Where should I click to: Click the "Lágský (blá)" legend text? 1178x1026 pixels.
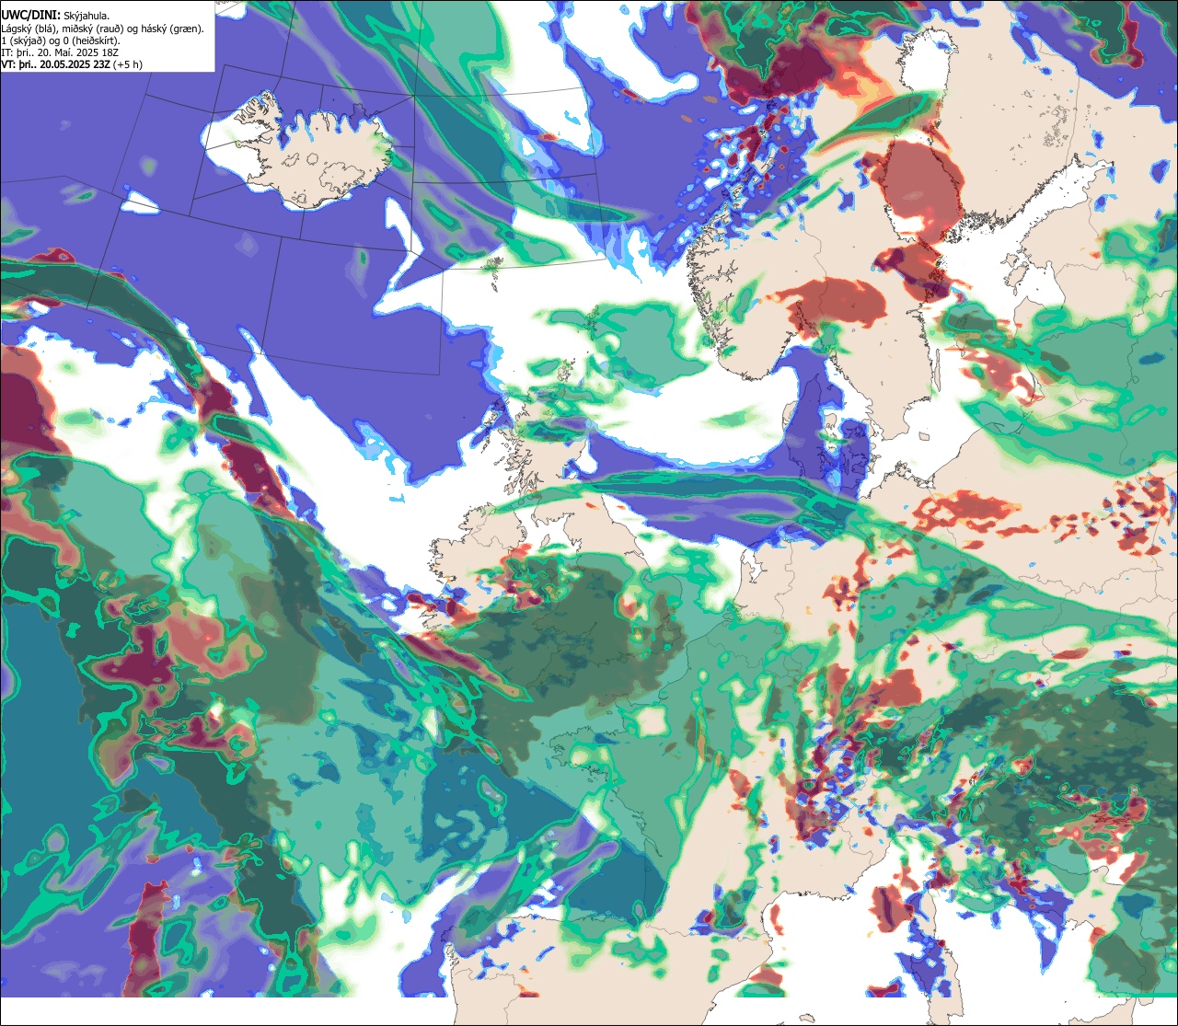point(28,29)
